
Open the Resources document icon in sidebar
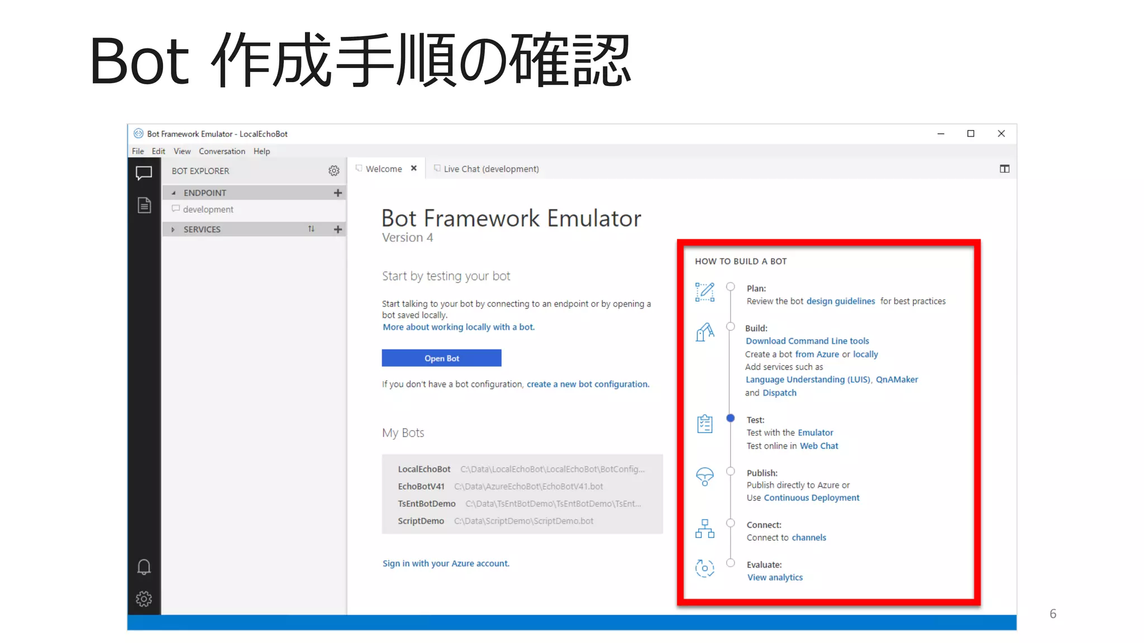[x=144, y=205]
